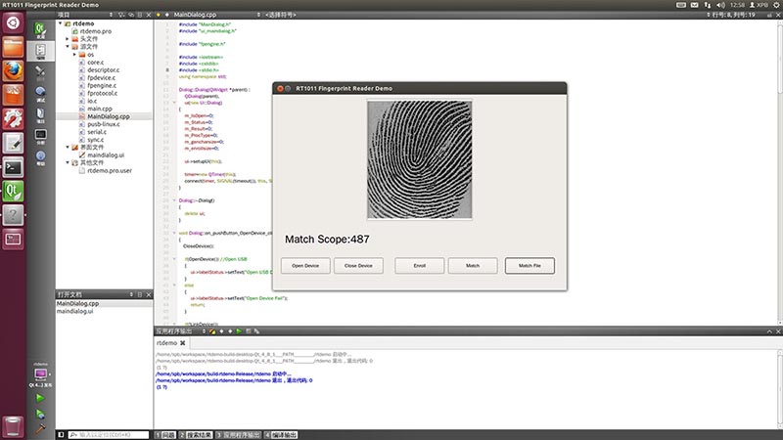Open Ubuntu Dash home launcher
This screenshot has height=440, width=783.
pyautogui.click(x=13, y=22)
